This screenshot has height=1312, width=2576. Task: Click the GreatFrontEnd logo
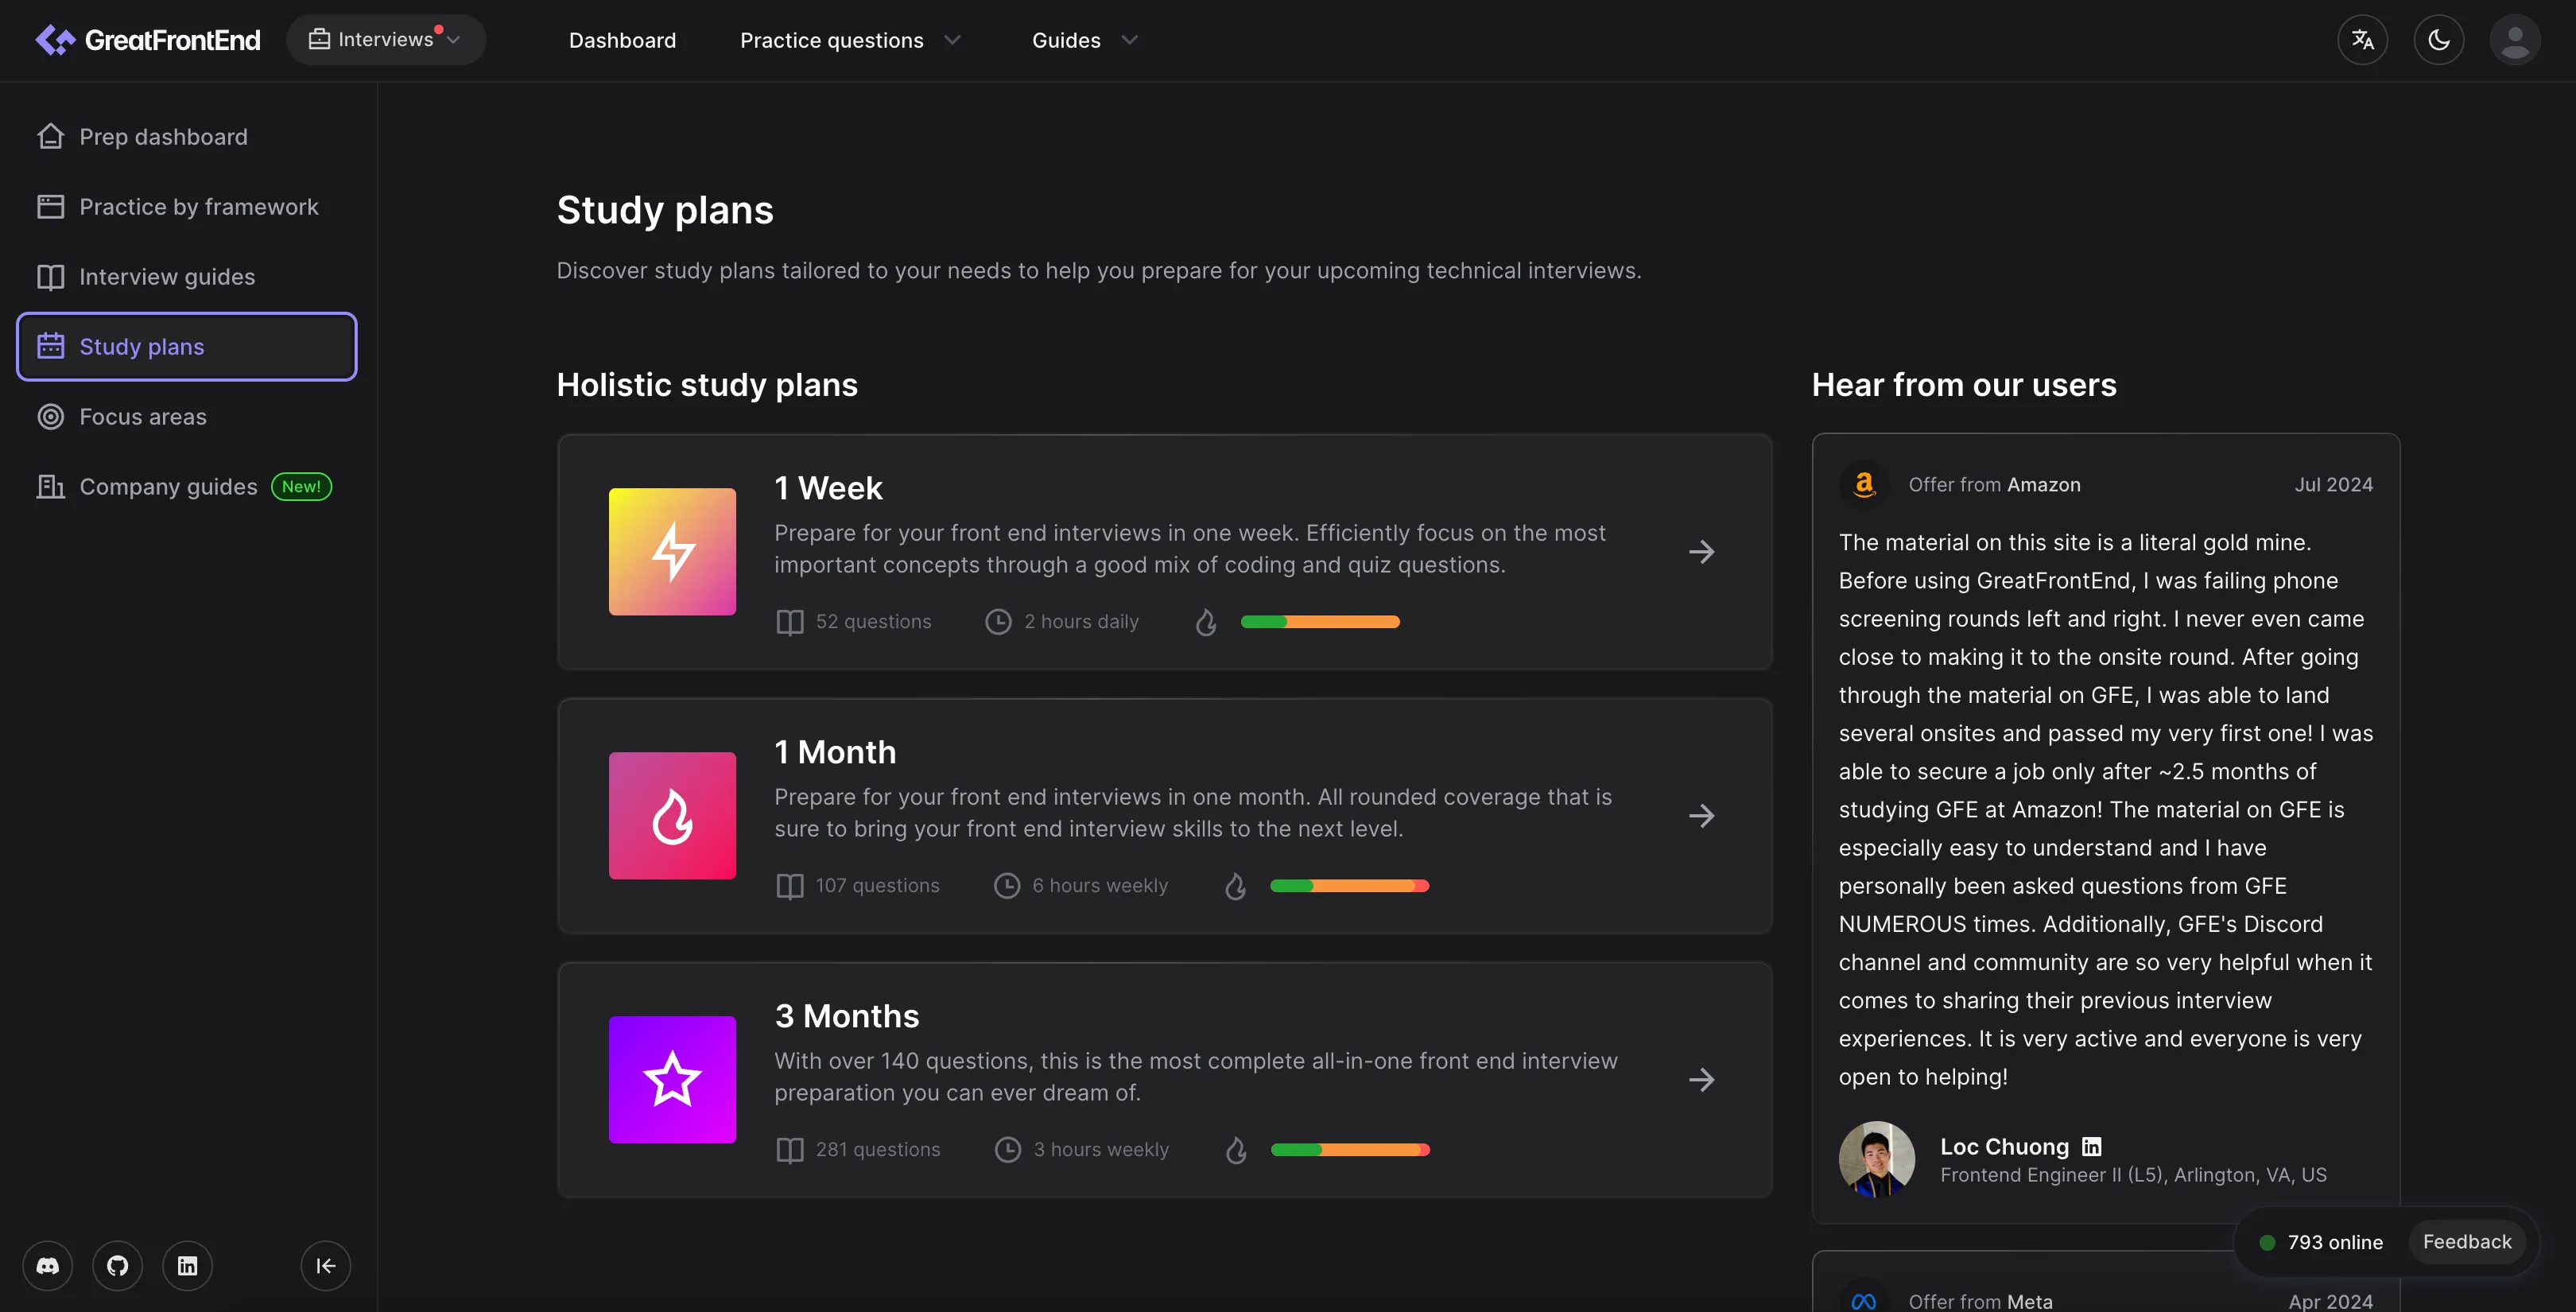[148, 40]
